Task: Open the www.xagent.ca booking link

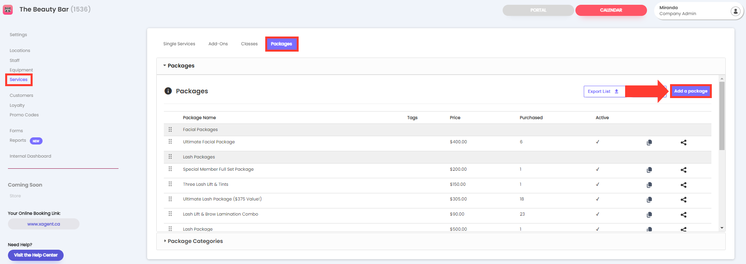Action: pyautogui.click(x=44, y=224)
